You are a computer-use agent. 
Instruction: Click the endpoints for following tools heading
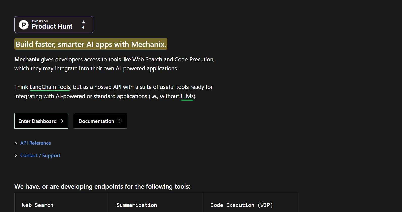click(102, 186)
